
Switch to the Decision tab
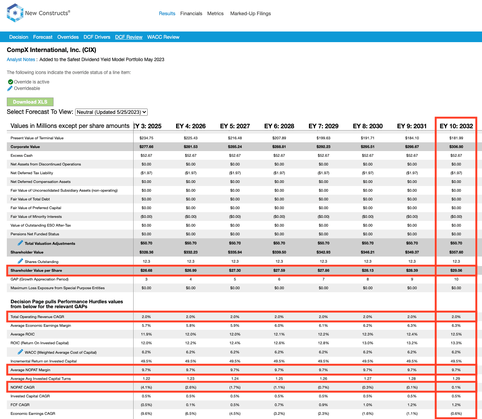click(19, 37)
